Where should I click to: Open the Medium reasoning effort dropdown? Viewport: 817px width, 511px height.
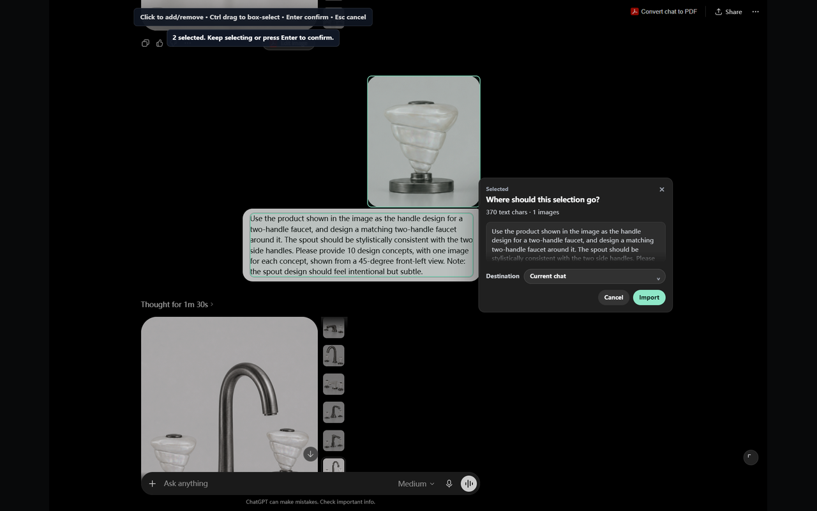(416, 484)
